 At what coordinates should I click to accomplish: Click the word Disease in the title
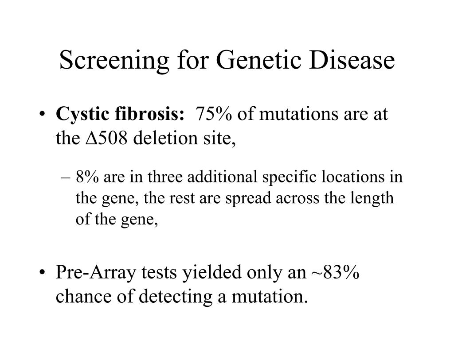352,60
